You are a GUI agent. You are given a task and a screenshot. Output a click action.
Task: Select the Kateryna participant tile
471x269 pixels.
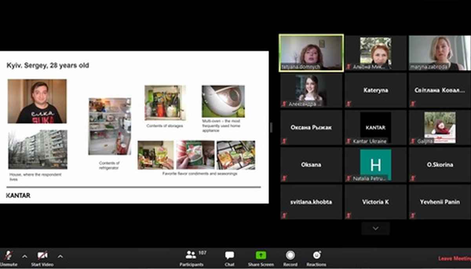(376, 90)
